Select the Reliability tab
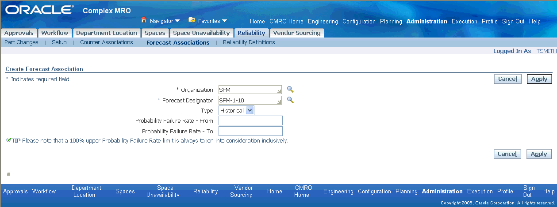 point(251,33)
